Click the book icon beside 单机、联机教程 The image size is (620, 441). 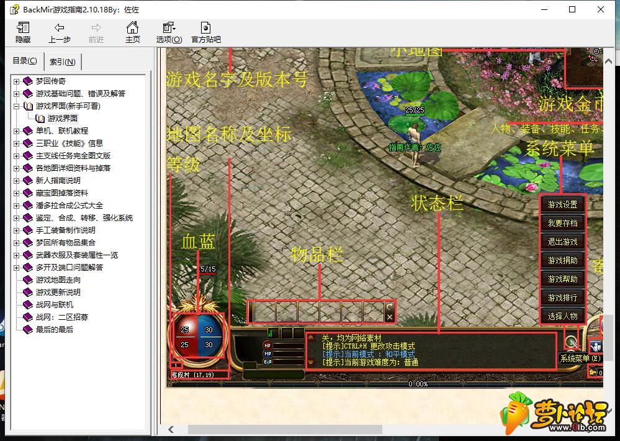point(28,131)
